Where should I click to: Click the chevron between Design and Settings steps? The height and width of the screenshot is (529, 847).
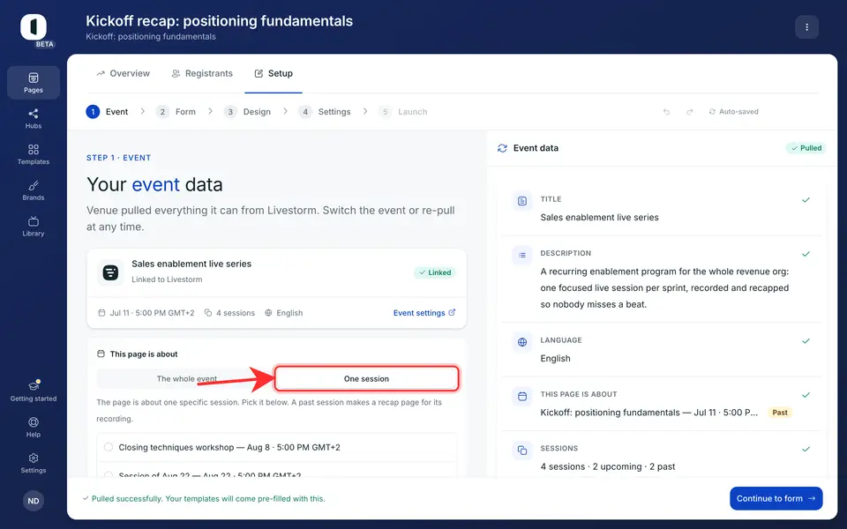pyautogui.click(x=285, y=111)
